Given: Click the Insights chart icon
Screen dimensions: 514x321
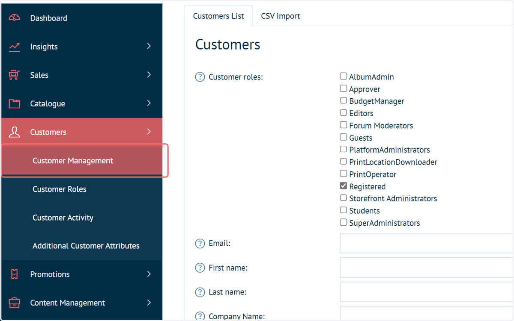Looking at the screenshot, I should 15,47.
